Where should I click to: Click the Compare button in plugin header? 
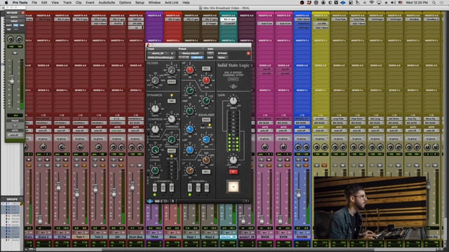197,57
